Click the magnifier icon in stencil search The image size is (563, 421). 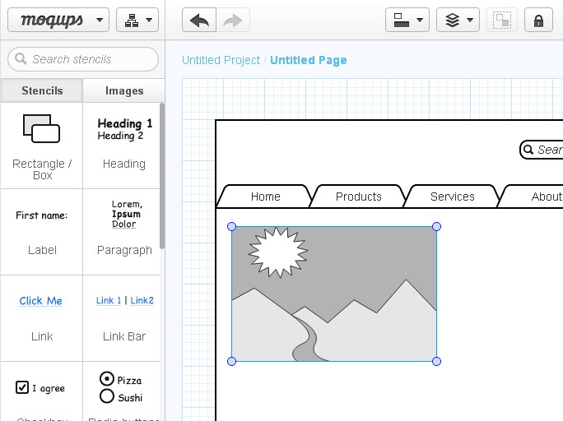(x=21, y=59)
